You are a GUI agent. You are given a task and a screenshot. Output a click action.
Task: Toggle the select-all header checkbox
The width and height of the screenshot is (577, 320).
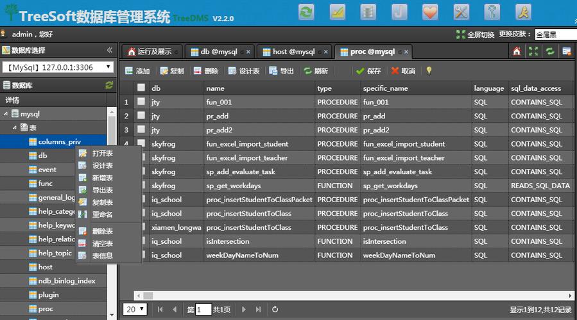click(x=141, y=87)
